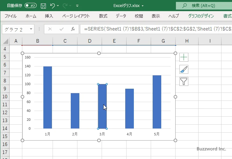Click the search magnifier icon
The width and height of the screenshot is (232, 159).
(184, 6)
